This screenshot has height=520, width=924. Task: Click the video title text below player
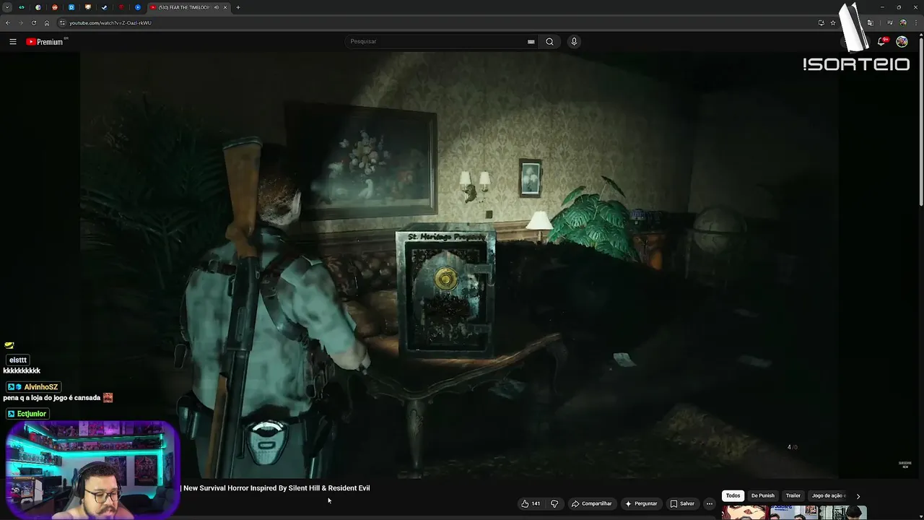coord(276,488)
